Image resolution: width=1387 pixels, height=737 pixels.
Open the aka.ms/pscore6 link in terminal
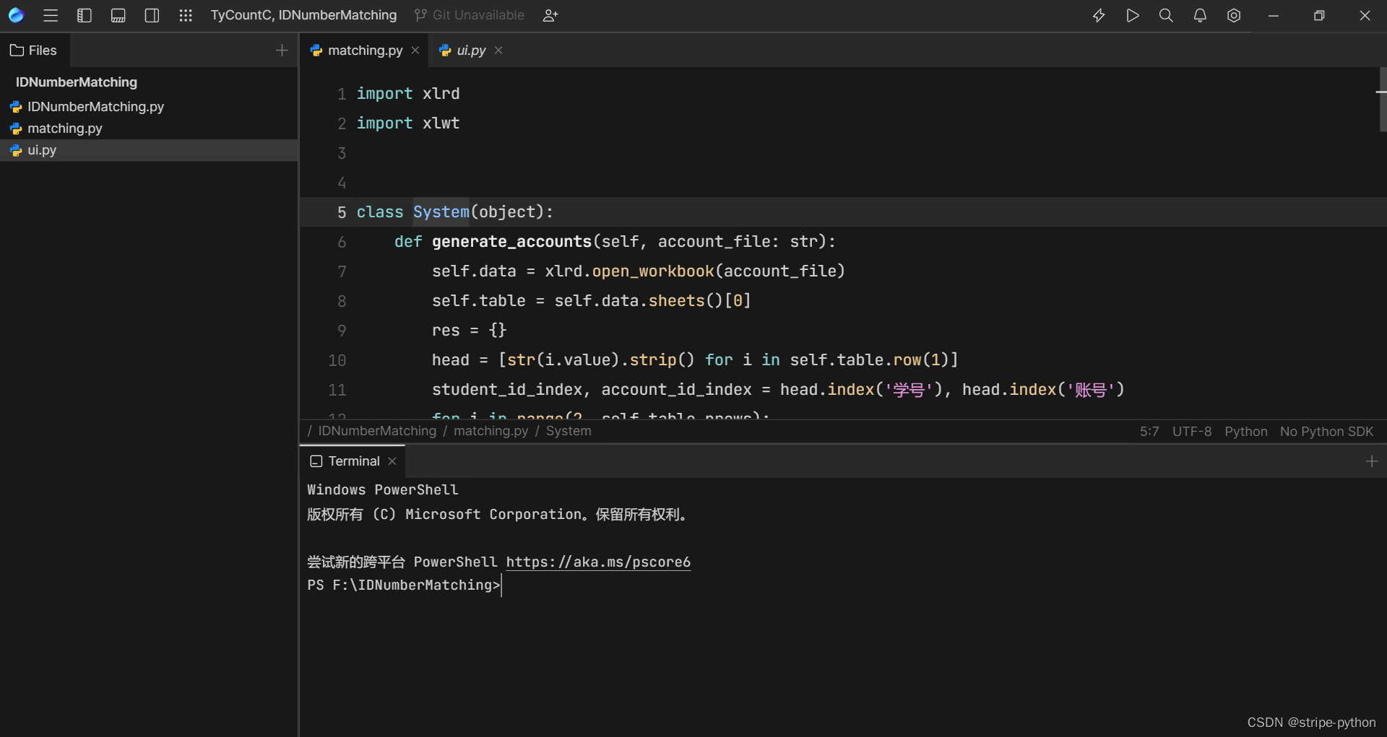pos(598,562)
